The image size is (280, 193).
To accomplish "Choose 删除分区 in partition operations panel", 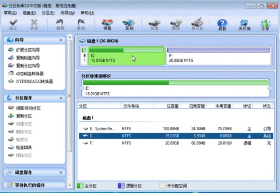I will 20,132.
